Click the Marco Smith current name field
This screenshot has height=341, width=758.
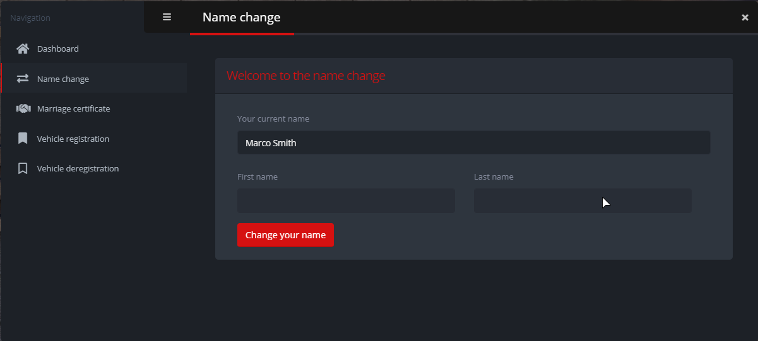[473, 142]
